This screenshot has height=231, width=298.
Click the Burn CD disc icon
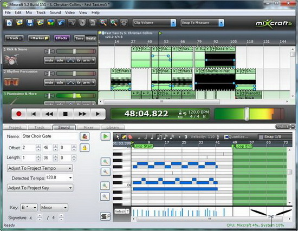tap(82, 23)
